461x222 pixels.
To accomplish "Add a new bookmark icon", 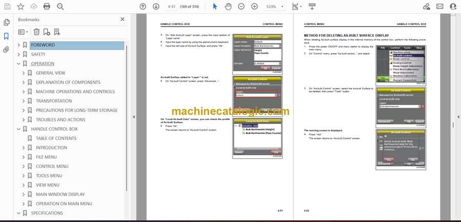I will 47,32.
